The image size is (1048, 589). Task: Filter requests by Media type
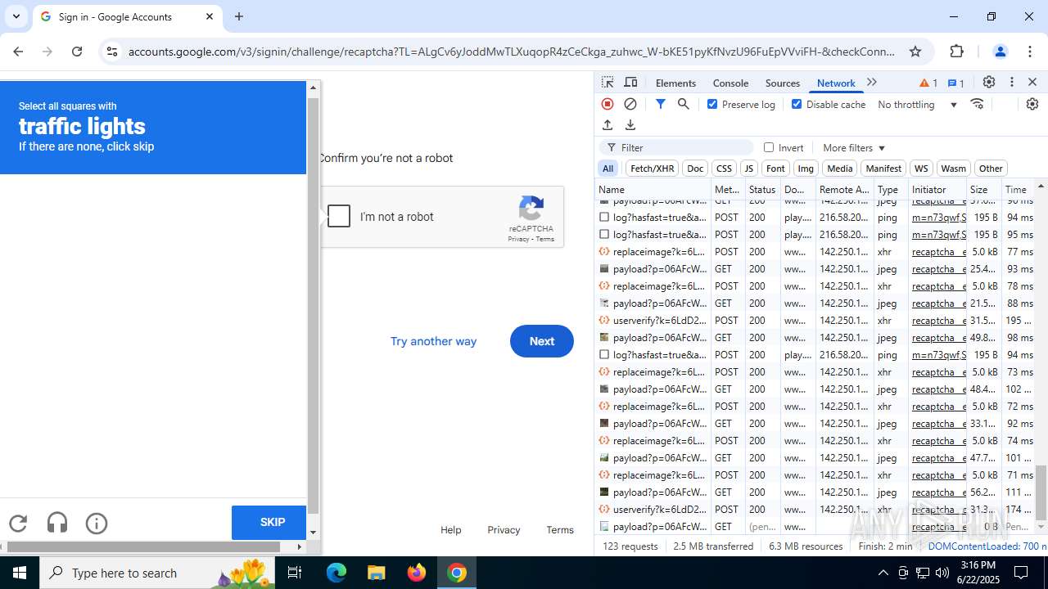(x=839, y=169)
